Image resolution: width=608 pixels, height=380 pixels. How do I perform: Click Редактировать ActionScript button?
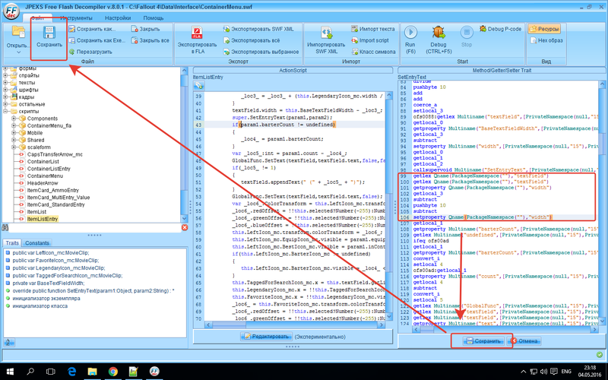click(266, 337)
